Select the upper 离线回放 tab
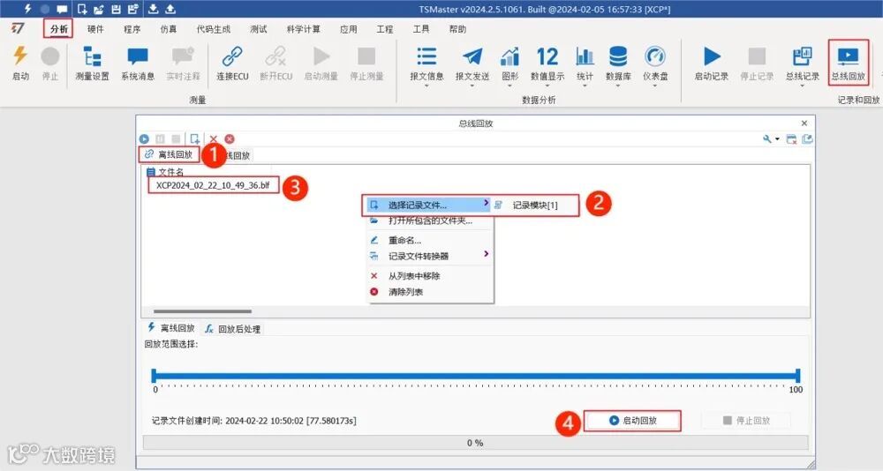883x471 pixels. 169,154
